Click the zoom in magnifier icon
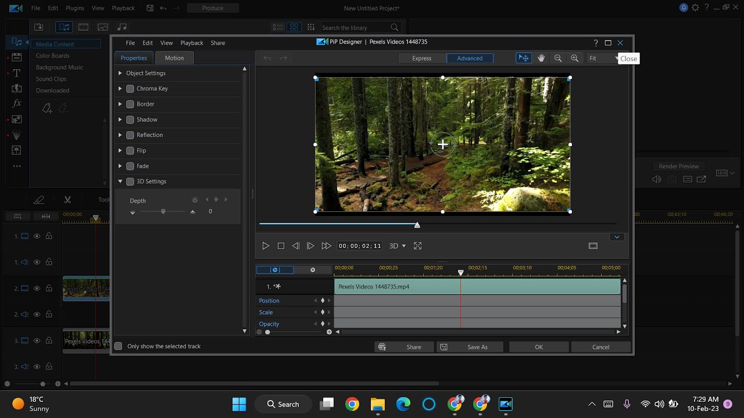Screen dimensions: 744x418 (575, 58)
